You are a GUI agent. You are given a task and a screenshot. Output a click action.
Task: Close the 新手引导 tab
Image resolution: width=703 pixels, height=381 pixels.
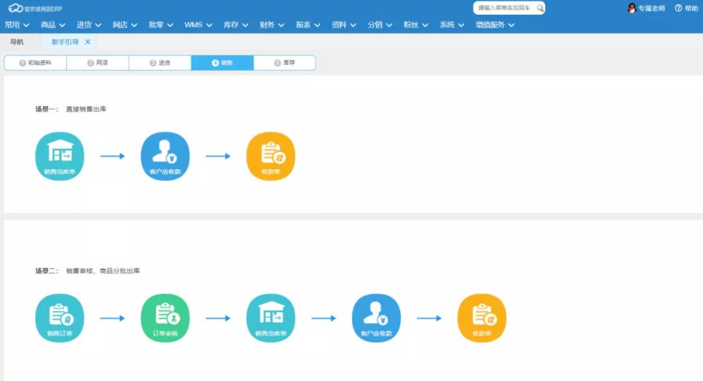pos(88,42)
